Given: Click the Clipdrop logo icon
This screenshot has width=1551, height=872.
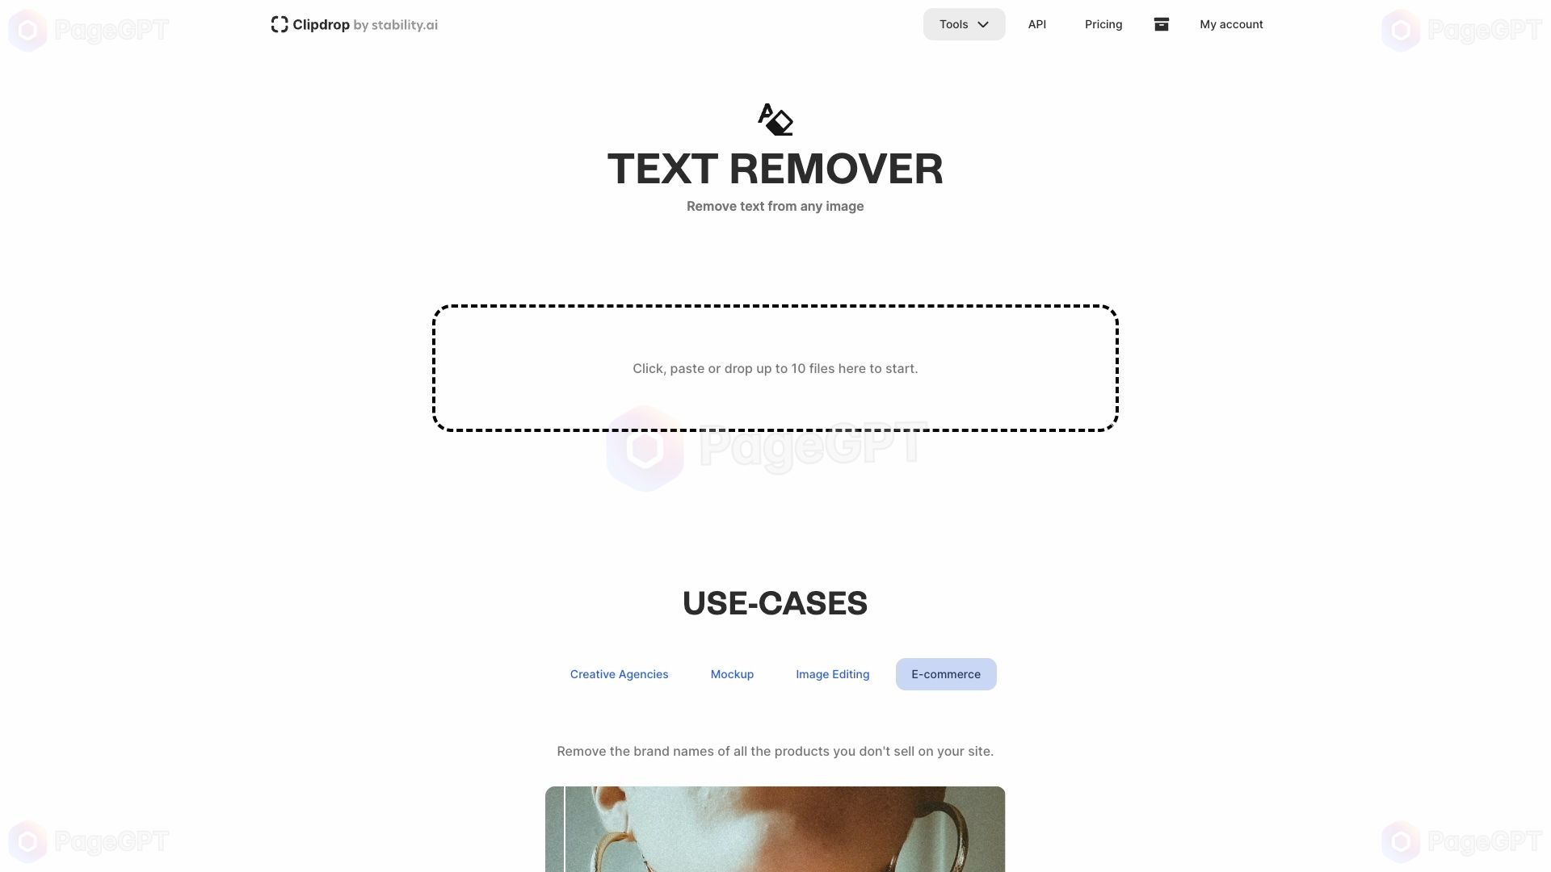Looking at the screenshot, I should (279, 23).
